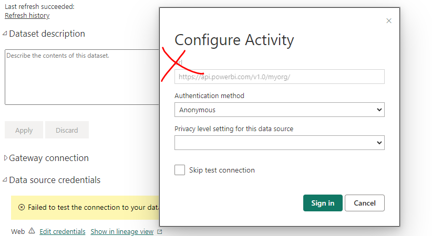The width and height of the screenshot is (432, 236).
Task: Click the Url input field
Action: pos(280,77)
